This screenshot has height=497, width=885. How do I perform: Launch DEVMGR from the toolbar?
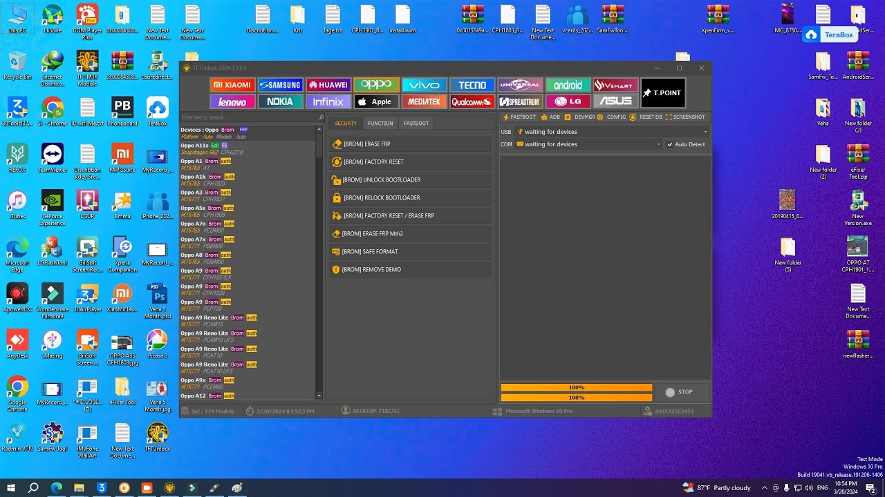pyautogui.click(x=578, y=117)
